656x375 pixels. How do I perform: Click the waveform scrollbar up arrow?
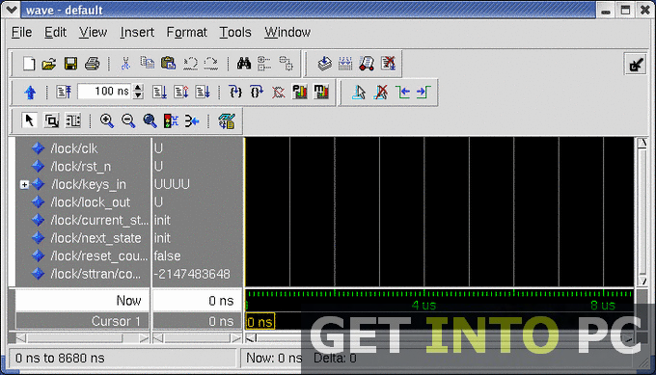642,143
